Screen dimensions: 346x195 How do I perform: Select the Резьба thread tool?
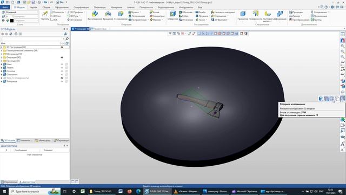point(201,12)
